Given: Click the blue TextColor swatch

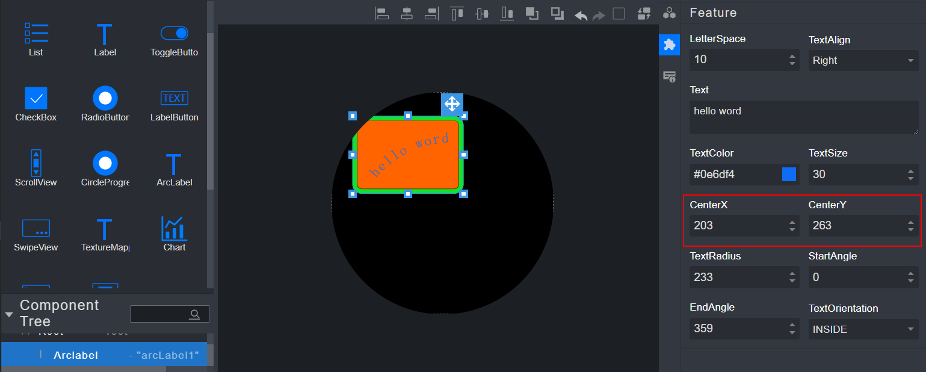Looking at the screenshot, I should point(789,175).
